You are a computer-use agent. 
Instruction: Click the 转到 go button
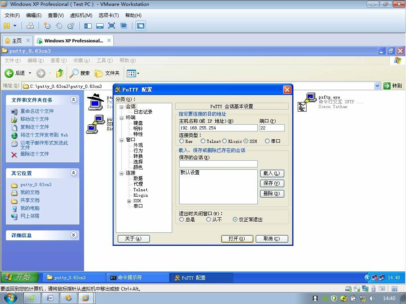coord(393,86)
